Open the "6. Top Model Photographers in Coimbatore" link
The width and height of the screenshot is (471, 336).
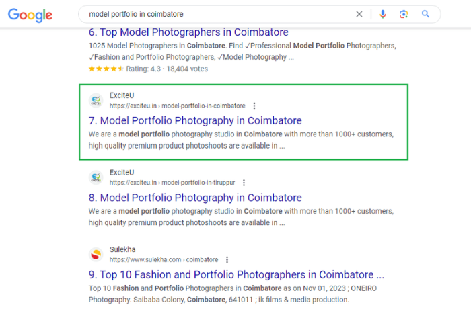coord(188,32)
